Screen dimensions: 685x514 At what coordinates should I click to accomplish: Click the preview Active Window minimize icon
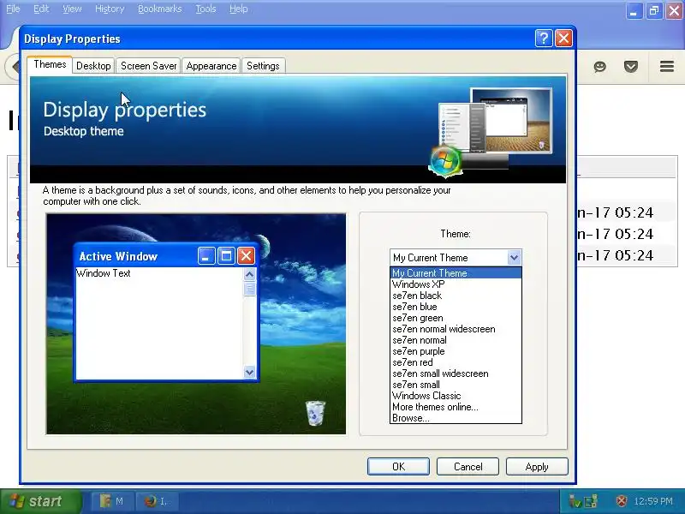click(x=206, y=255)
